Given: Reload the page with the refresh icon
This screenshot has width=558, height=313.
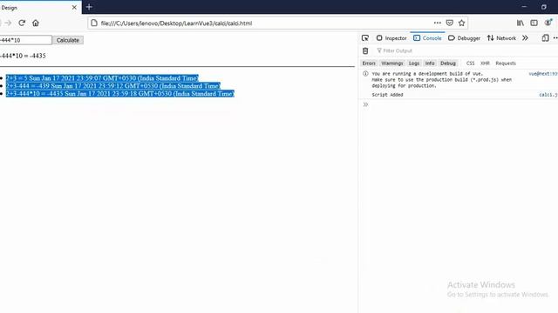Looking at the screenshot, I should click(22, 23).
